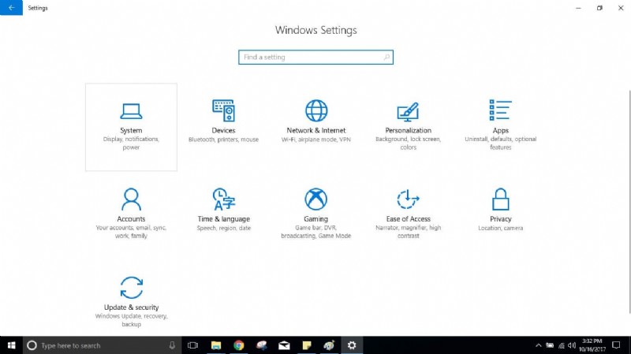Click 'Speech, region, date' description
This screenshot has height=354, width=631.
pos(224,228)
